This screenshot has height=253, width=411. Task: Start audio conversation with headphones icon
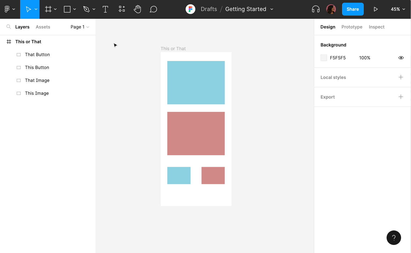[315, 9]
